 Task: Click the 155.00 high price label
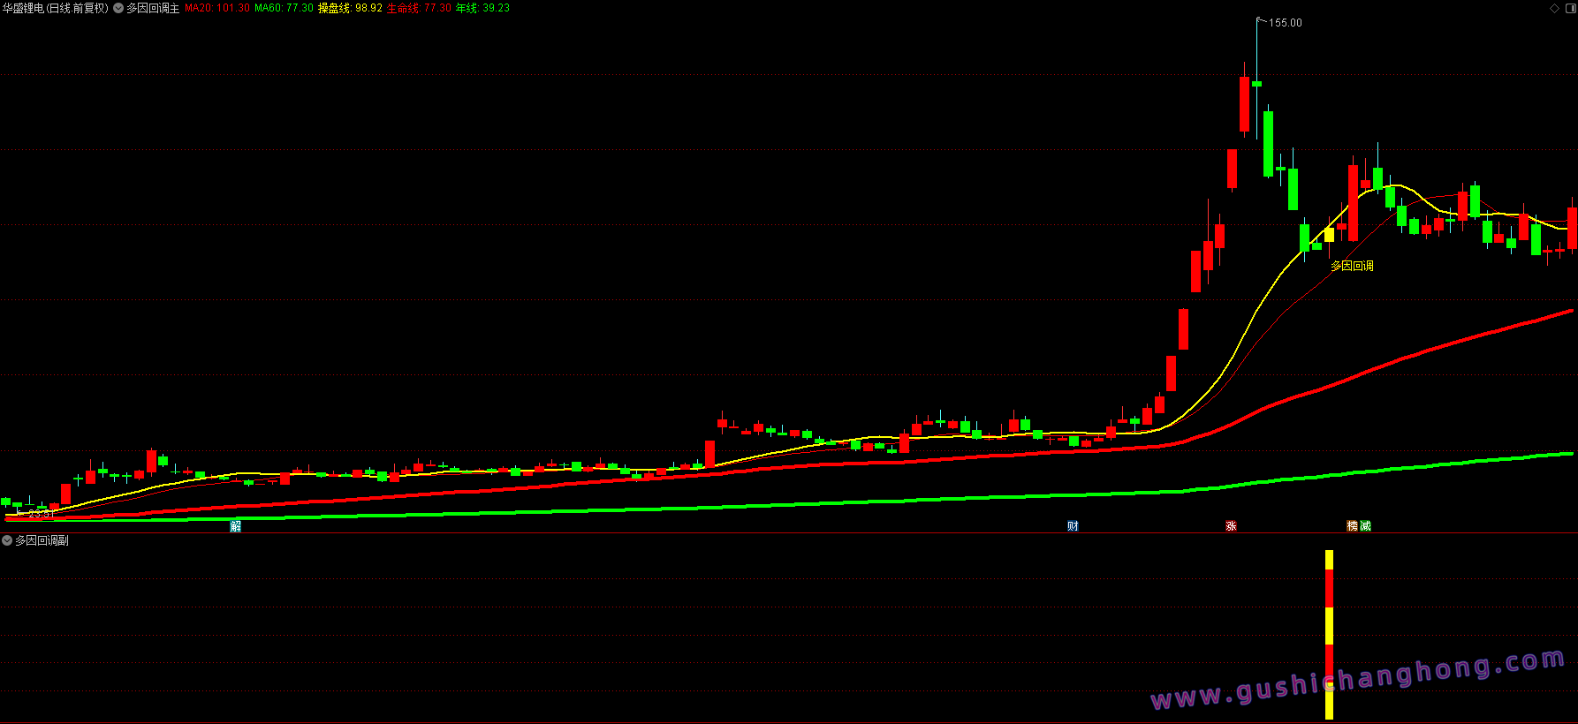[1286, 23]
